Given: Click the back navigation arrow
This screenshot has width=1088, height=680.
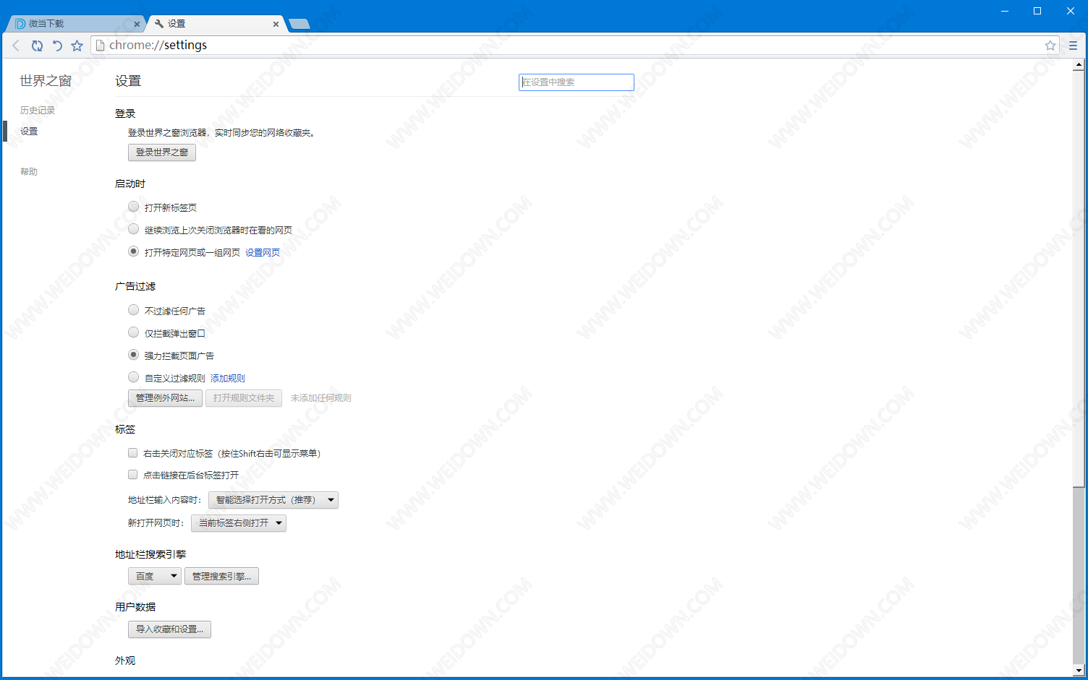Looking at the screenshot, I should (16, 46).
